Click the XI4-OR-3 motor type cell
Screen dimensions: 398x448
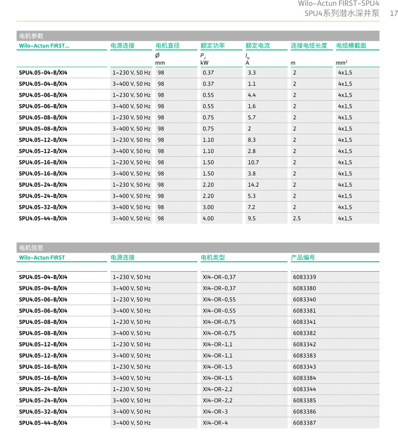click(215, 412)
